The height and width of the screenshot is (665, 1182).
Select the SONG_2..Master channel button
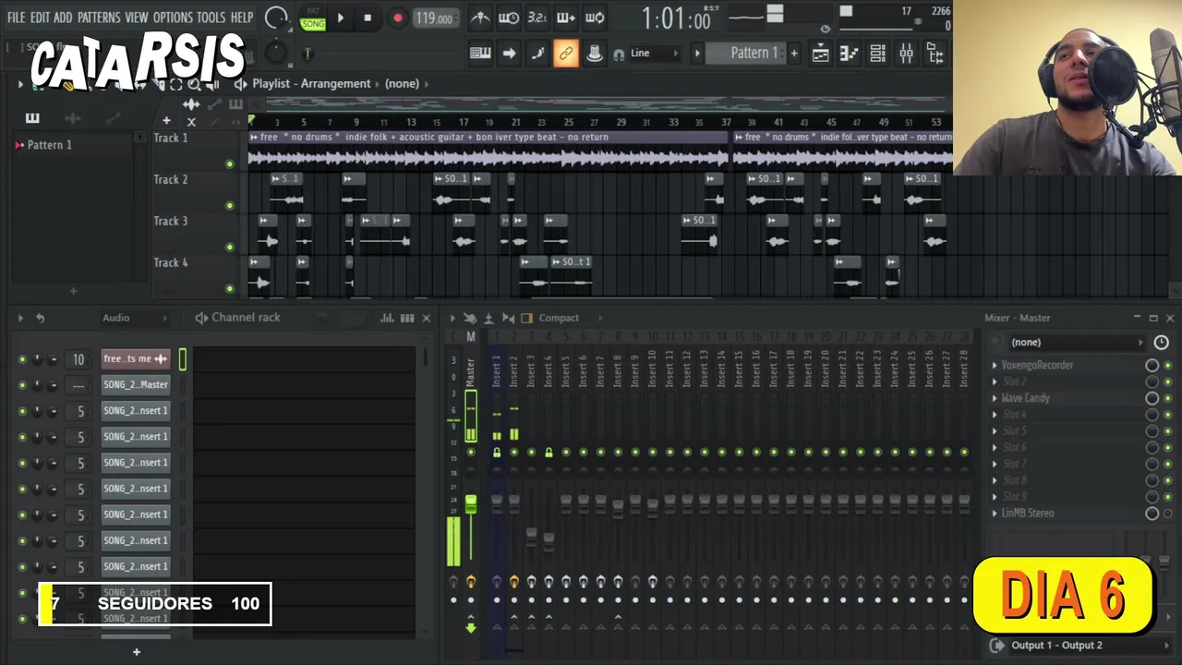coord(136,385)
